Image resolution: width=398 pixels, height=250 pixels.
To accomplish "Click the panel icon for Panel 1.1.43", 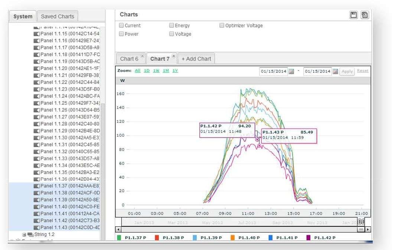I will (36, 228).
